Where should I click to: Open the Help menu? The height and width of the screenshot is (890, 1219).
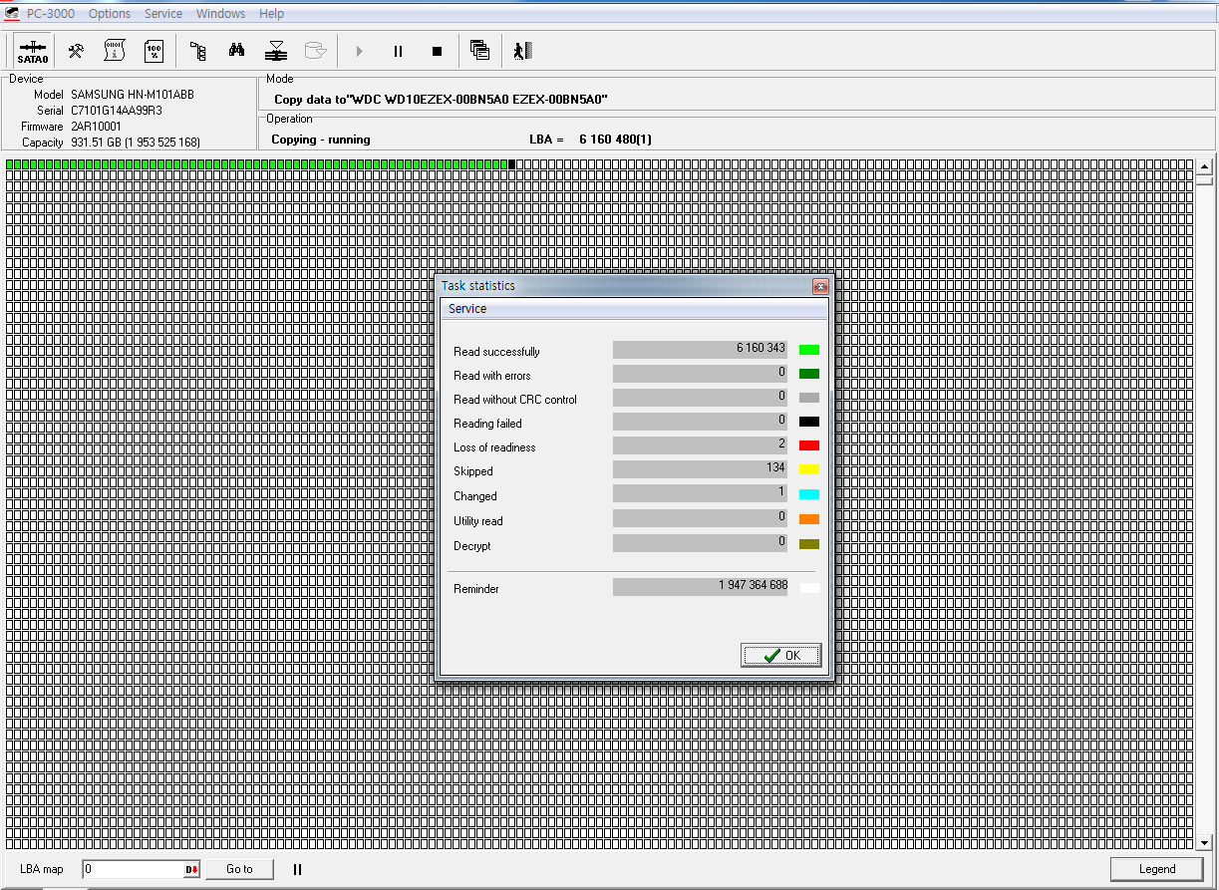[271, 14]
